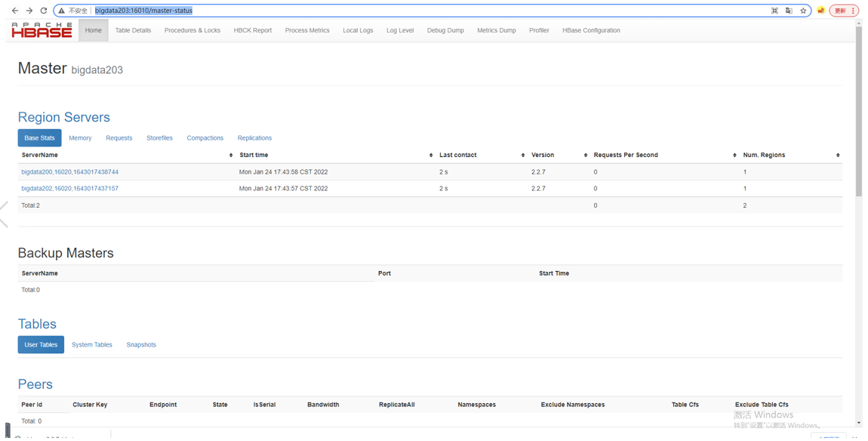Screen dimensions: 868x441
Task: Open the Log Level page
Action: (400, 30)
